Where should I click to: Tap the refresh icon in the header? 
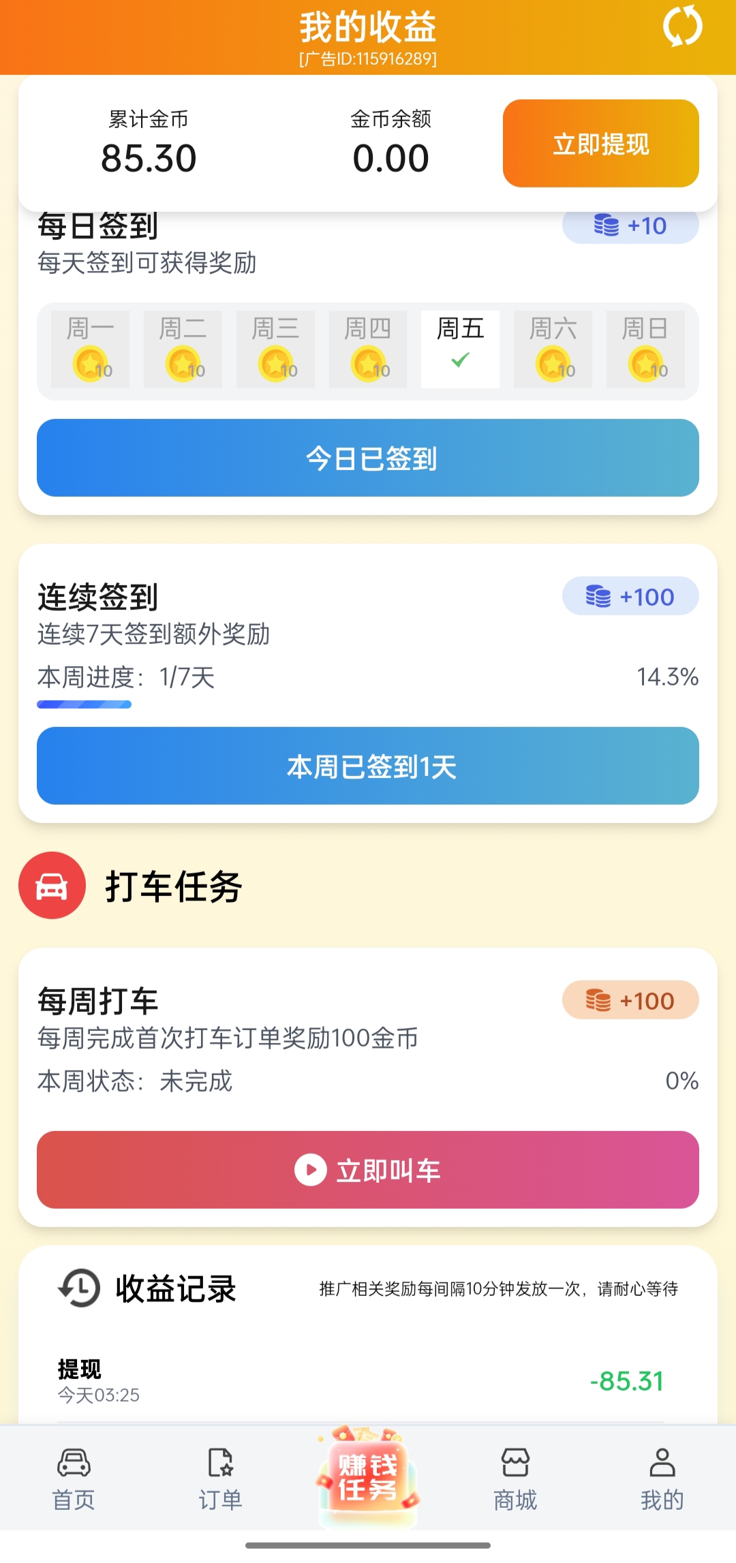[682, 27]
